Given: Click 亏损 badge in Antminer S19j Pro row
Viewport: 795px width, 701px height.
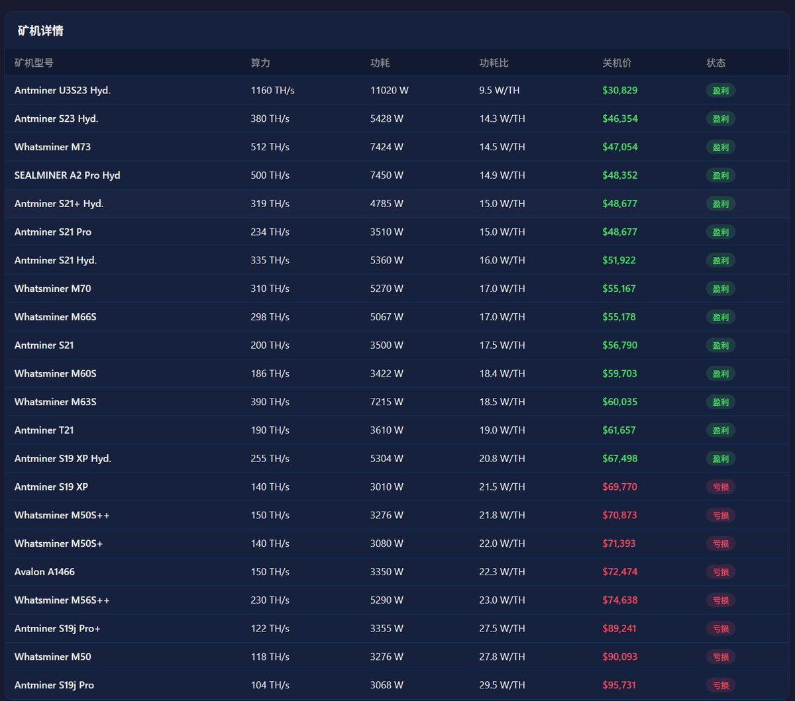Looking at the screenshot, I should pyautogui.click(x=721, y=686).
